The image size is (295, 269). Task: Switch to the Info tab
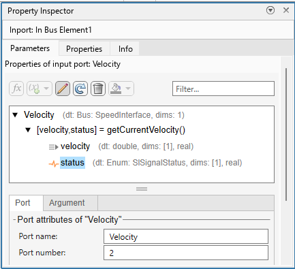[125, 49]
